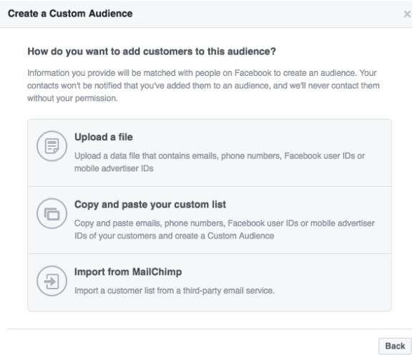Image resolution: width=413 pixels, height=363 pixels.
Task: Click the Import from MailChimp arrow icon
Action: coord(52,281)
